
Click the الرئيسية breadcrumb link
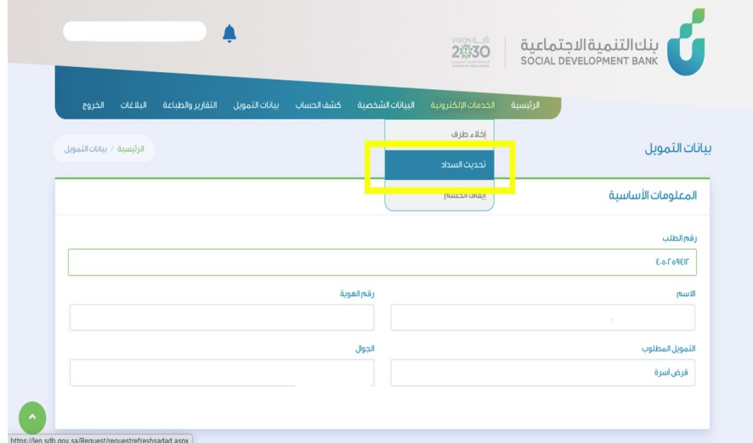point(130,149)
